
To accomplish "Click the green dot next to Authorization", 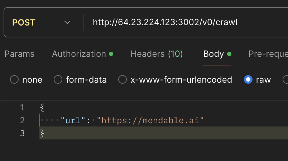I will coord(111,54).
